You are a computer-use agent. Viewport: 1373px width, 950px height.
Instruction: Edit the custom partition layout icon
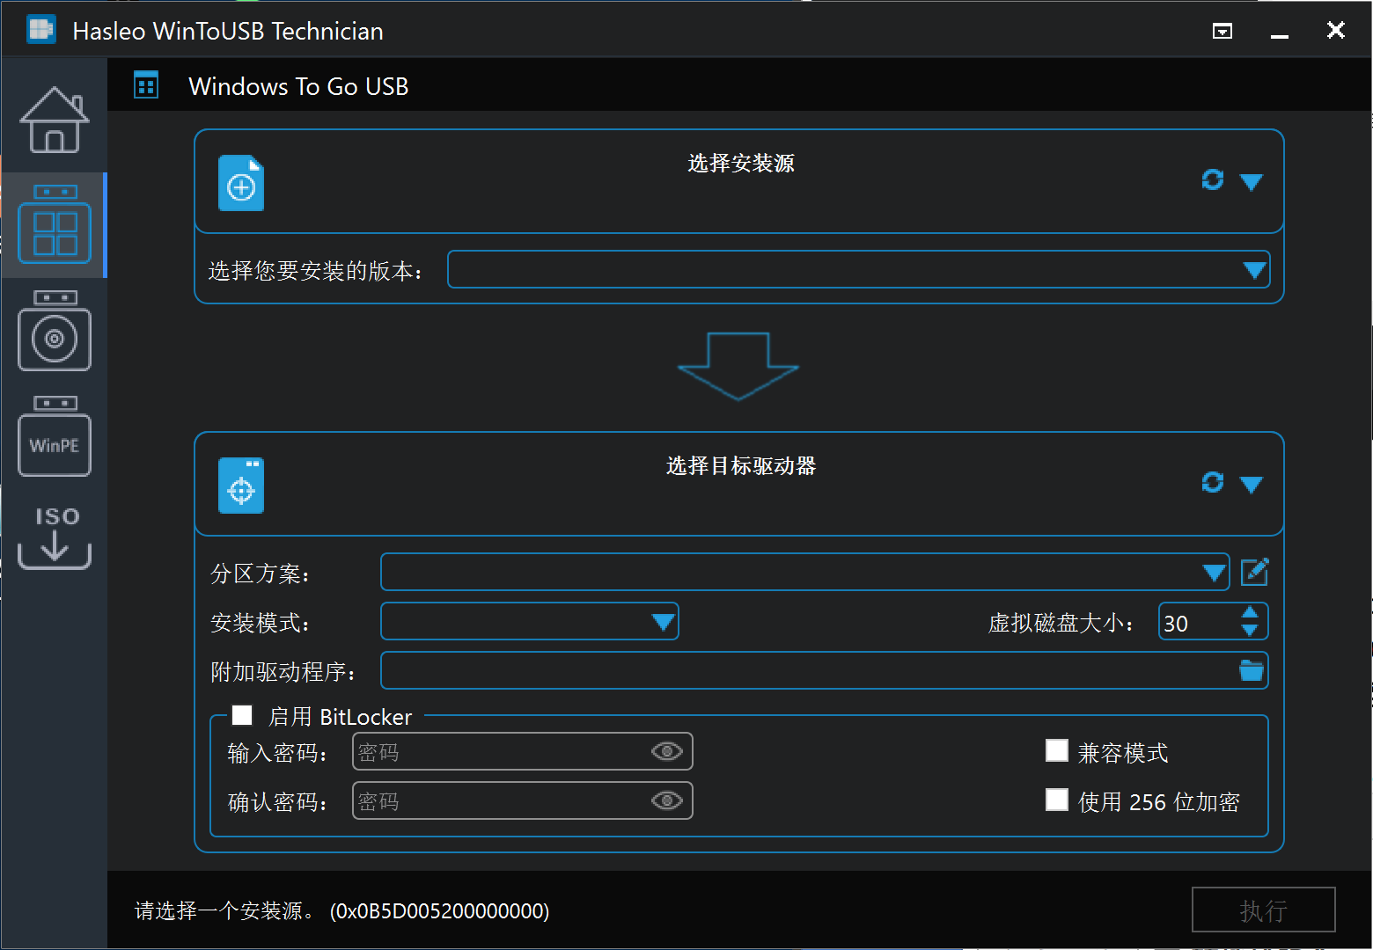[1254, 572]
